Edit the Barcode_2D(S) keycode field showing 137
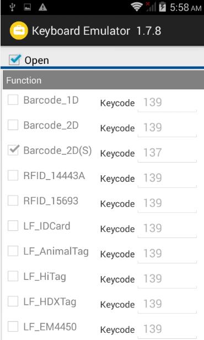The height and width of the screenshot is (340, 204). pos(167,153)
